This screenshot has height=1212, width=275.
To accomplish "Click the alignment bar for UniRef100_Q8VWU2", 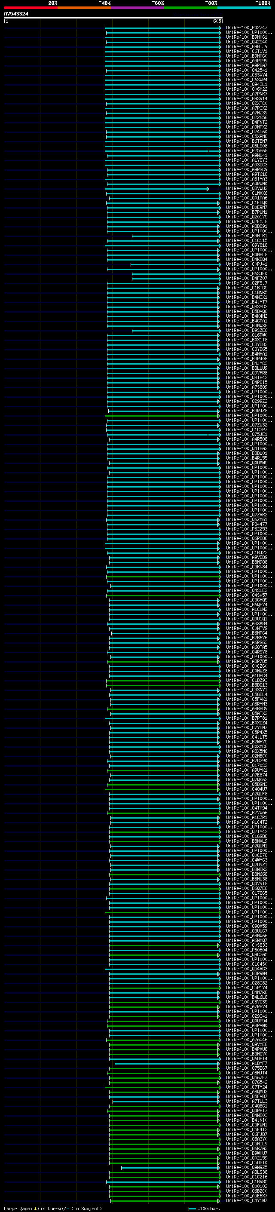I will (157, 189).
